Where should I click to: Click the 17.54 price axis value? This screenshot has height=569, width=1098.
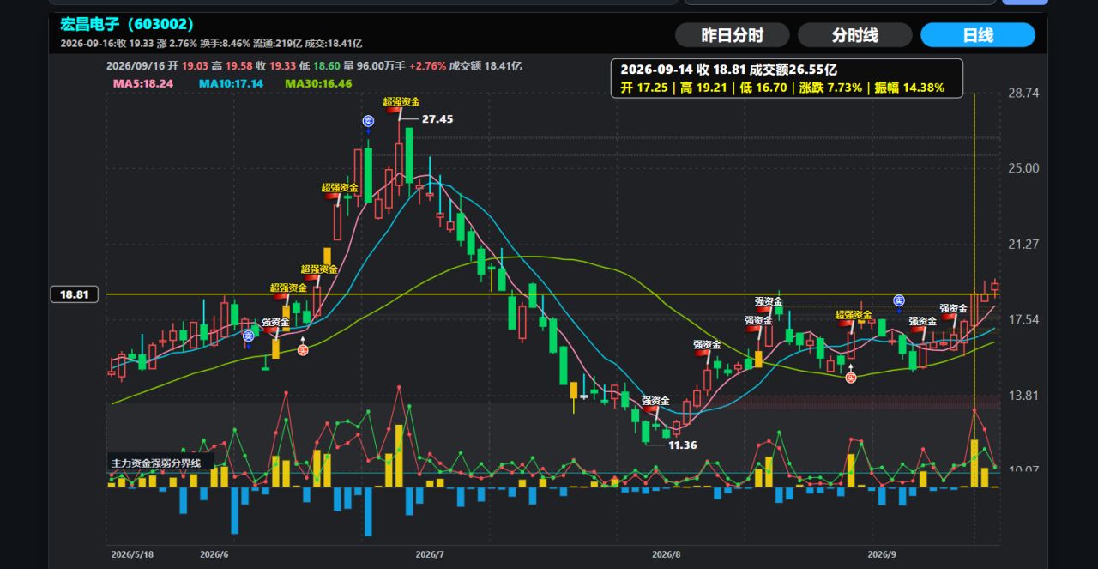(x=1024, y=320)
